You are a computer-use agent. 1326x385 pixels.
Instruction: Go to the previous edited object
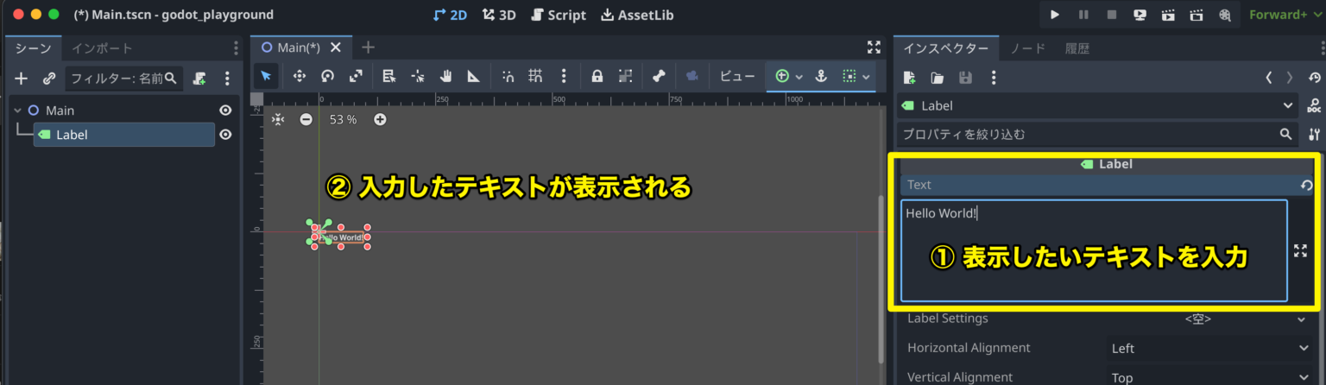coord(1269,78)
